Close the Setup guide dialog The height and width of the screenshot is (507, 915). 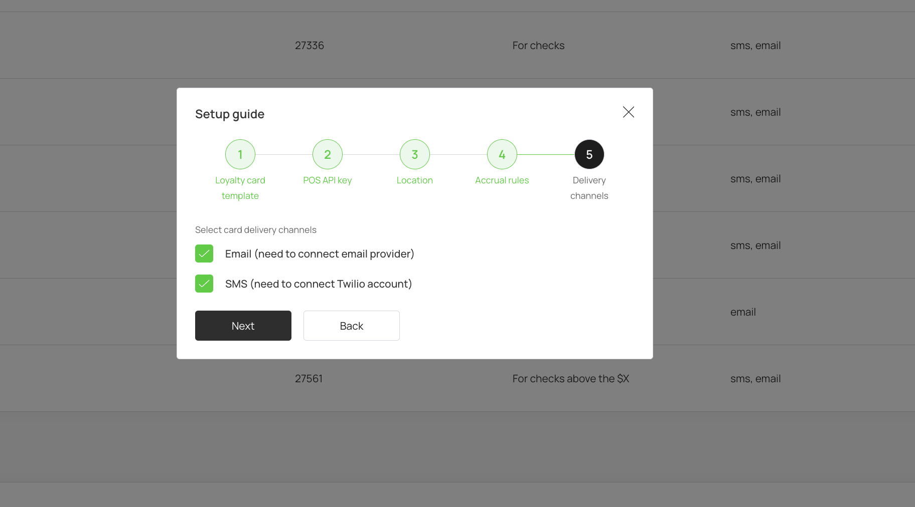coord(629,112)
